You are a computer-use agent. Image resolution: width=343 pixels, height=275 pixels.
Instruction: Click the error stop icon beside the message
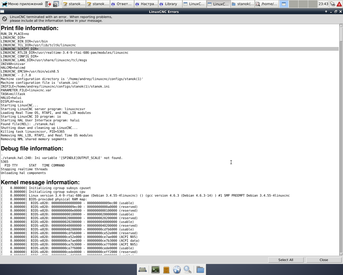coord(5,19)
